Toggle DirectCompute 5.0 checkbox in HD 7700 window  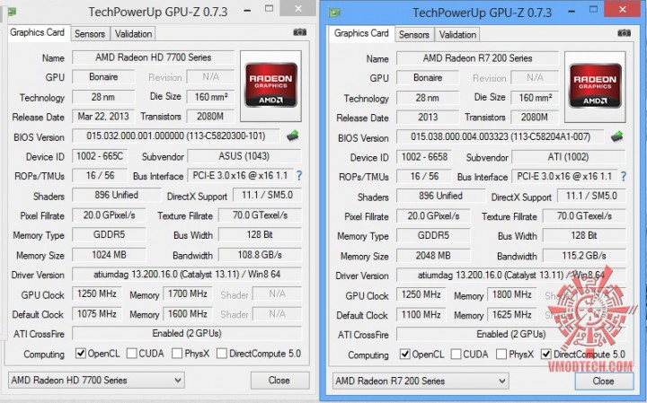[222, 353]
